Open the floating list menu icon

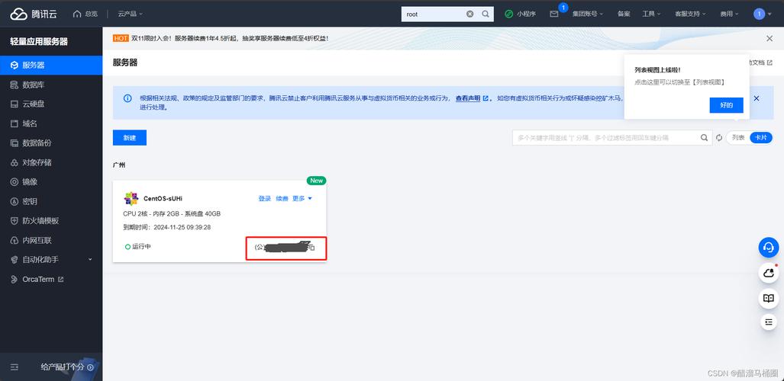[769, 322]
